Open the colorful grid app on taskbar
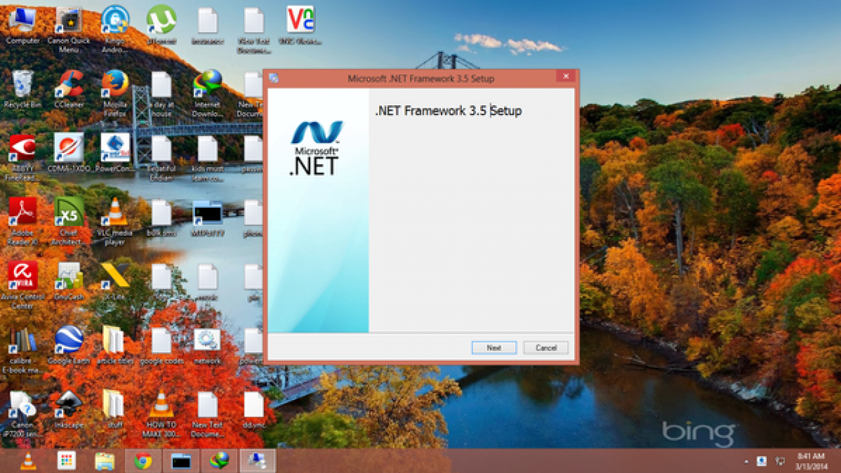This screenshot has height=473, width=841. [66, 461]
